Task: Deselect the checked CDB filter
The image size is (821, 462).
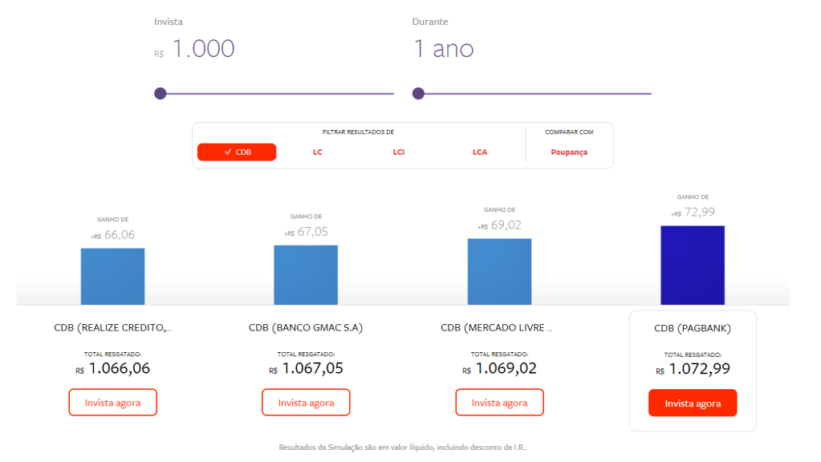Action: (237, 152)
